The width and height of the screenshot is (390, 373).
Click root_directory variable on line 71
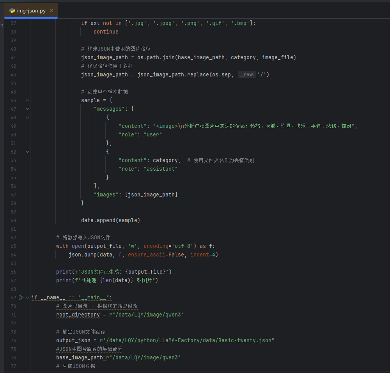(78, 315)
